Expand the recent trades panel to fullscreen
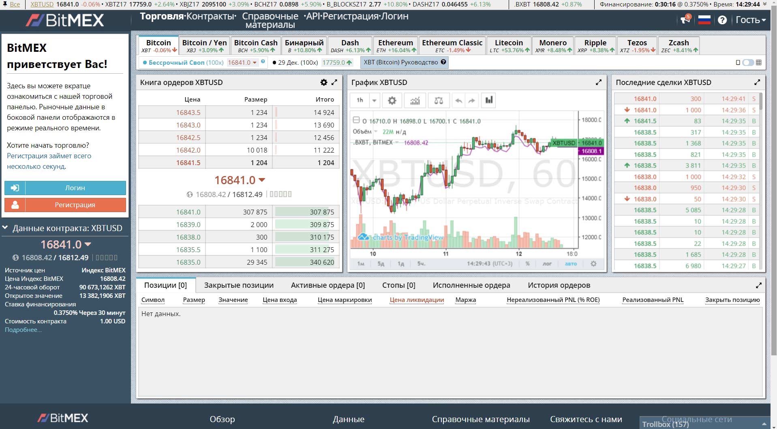Image resolution: width=777 pixels, height=429 pixels. [757, 82]
